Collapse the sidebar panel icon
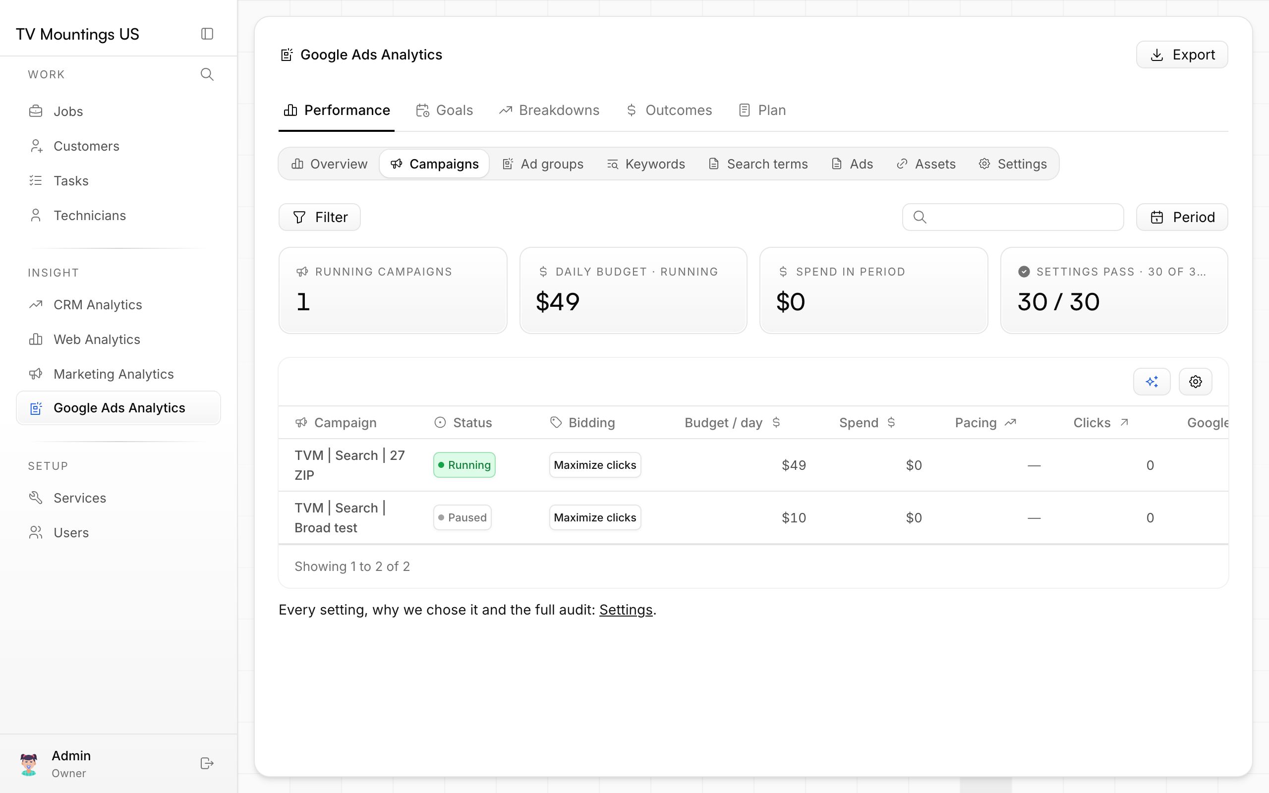This screenshot has width=1269, height=793. coord(207,34)
